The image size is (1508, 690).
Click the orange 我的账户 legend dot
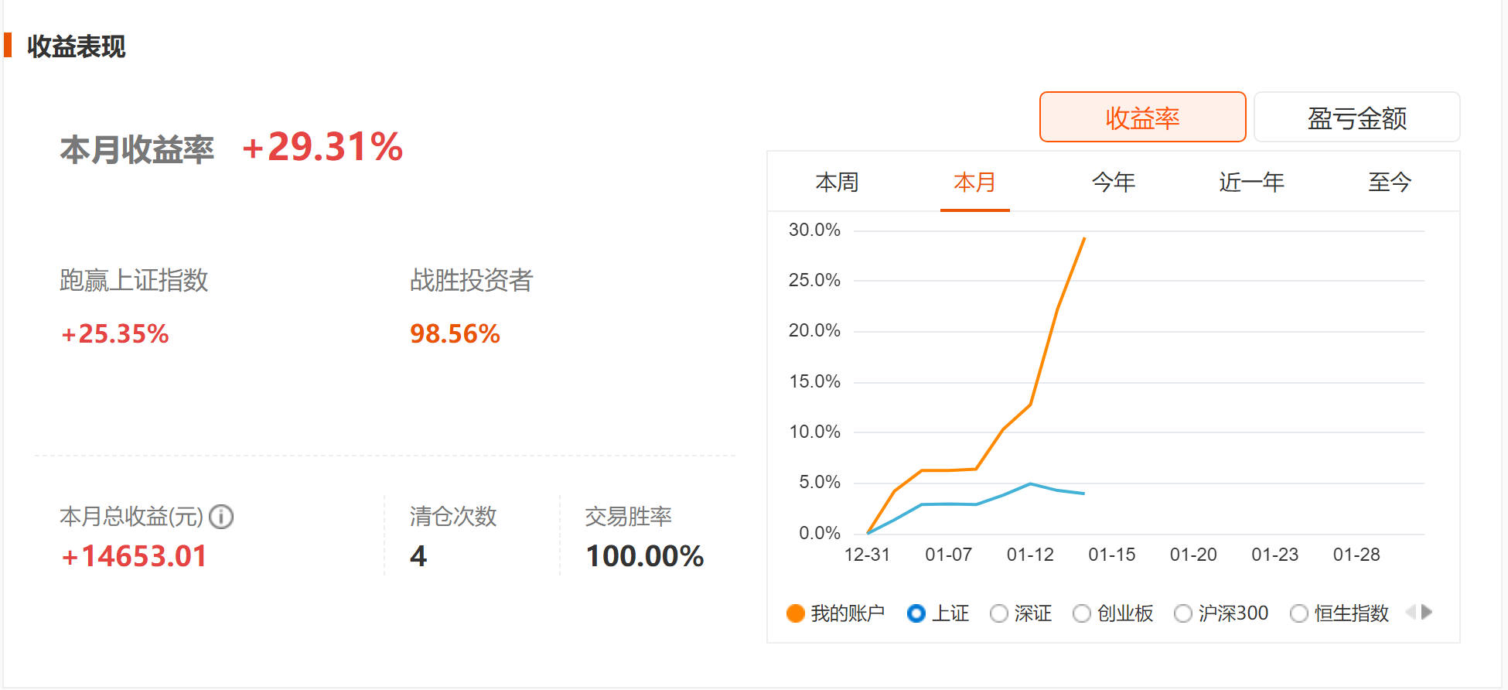[x=796, y=613]
